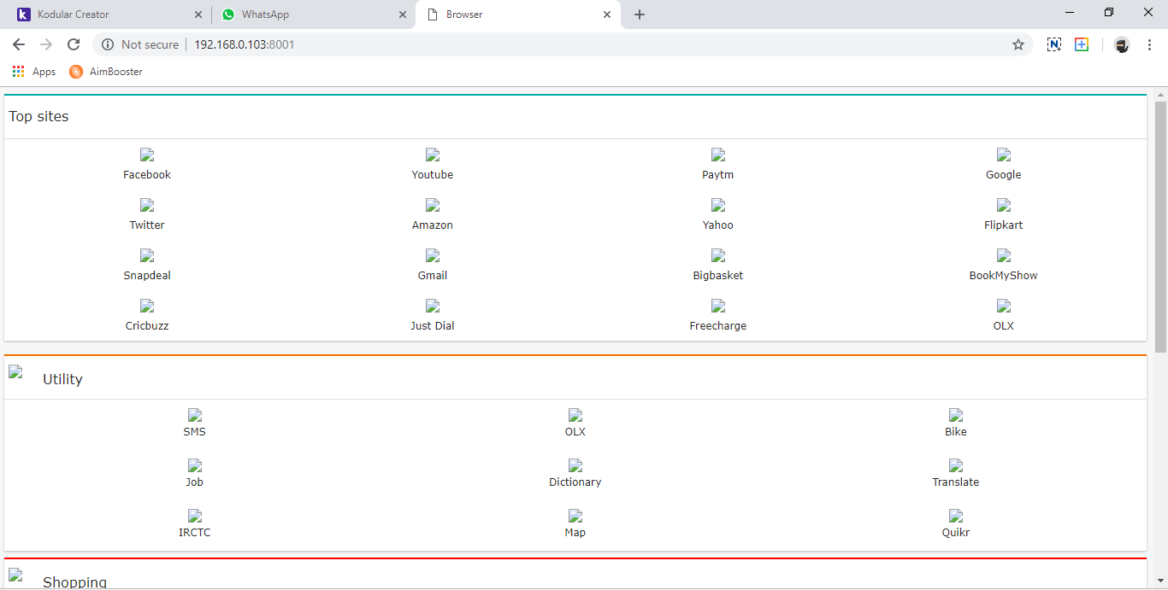Click the Bigbasket site icon
Screen dimensions: 1168x590
click(718, 255)
